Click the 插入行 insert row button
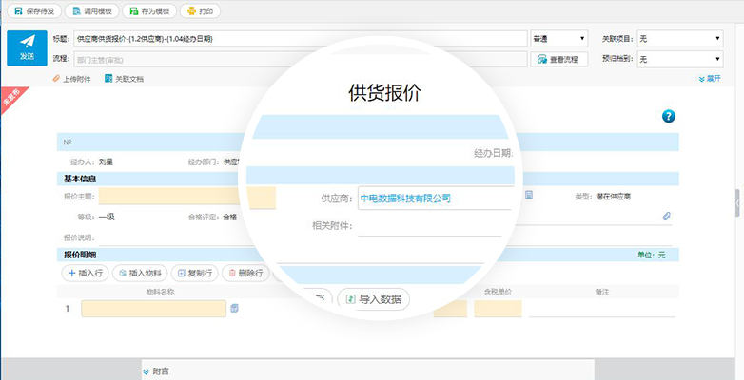Screen dimensions: 744x380 85,274
